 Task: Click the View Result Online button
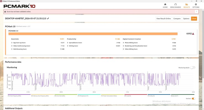[163, 19]
